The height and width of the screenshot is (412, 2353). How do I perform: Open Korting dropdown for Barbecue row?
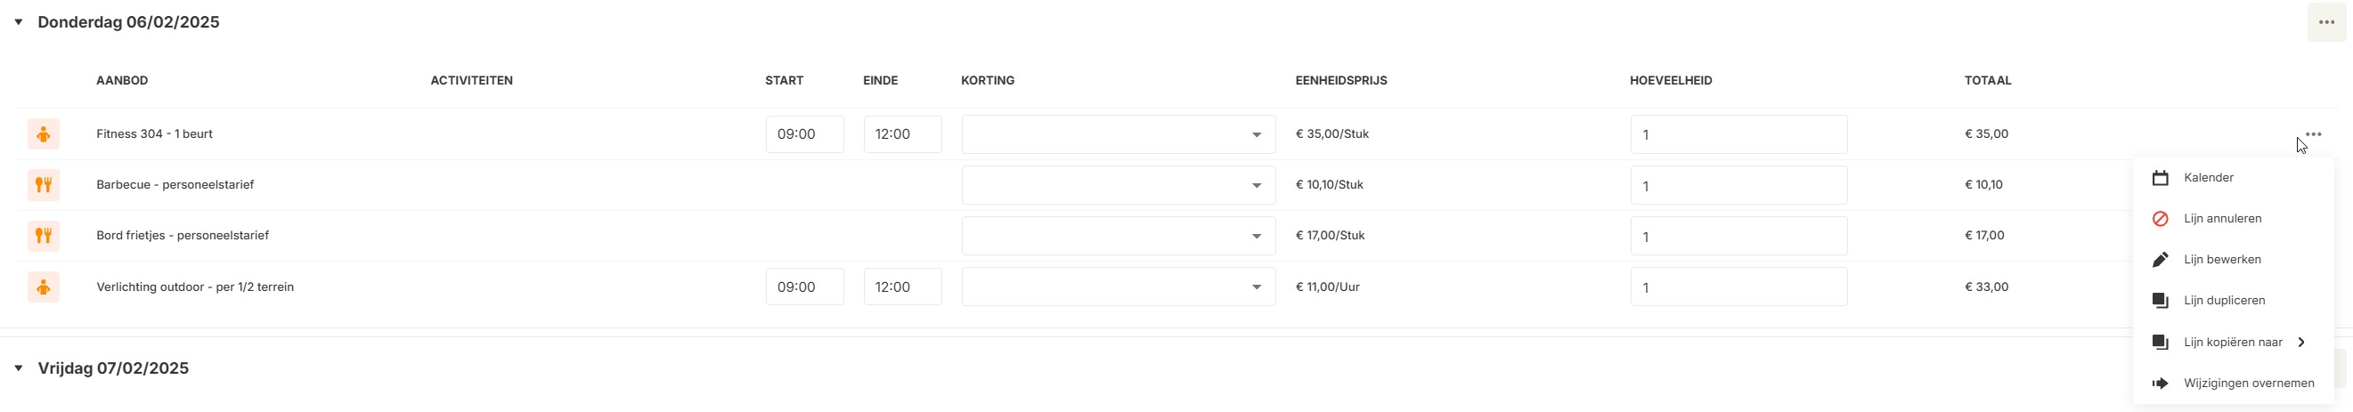pos(1256,185)
